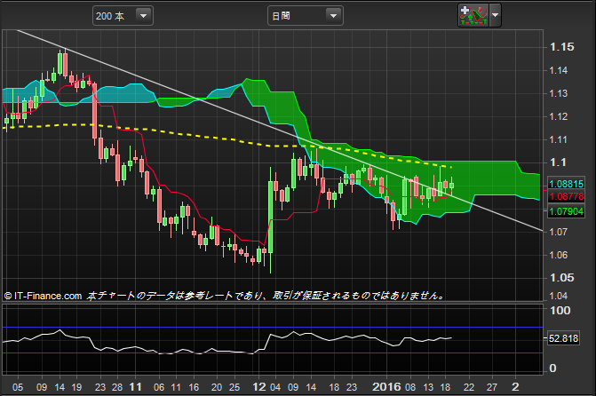Click the green price label 1.07904
The image size is (596, 396).
tap(566, 211)
